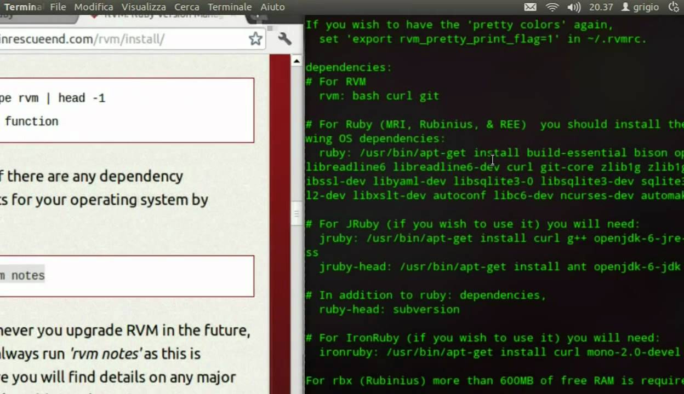This screenshot has height=394, width=684.
Task: Open the Visualizza menu
Action: 144,7
